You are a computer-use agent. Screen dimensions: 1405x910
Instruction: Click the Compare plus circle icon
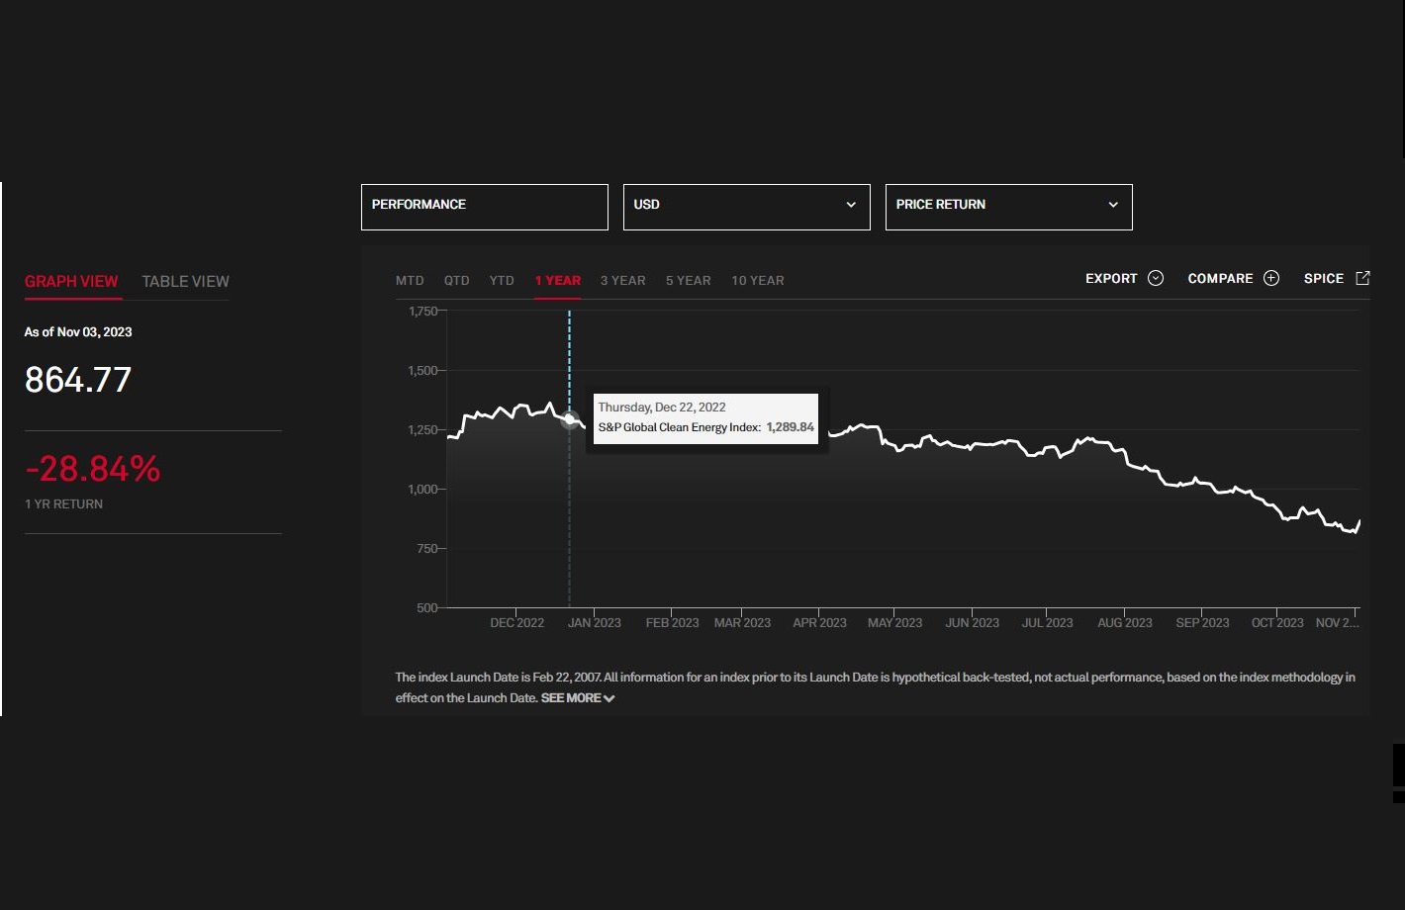[1271, 278]
